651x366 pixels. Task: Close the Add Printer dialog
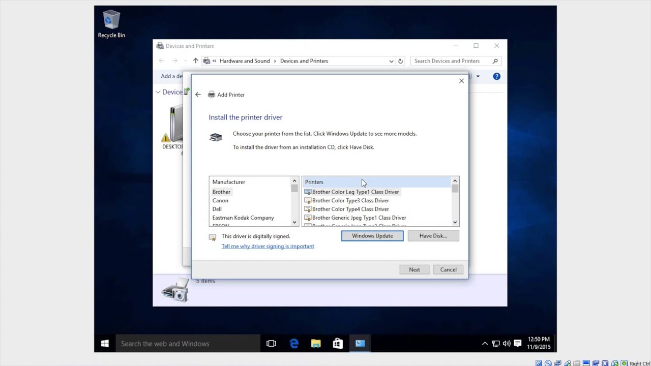[x=461, y=81]
